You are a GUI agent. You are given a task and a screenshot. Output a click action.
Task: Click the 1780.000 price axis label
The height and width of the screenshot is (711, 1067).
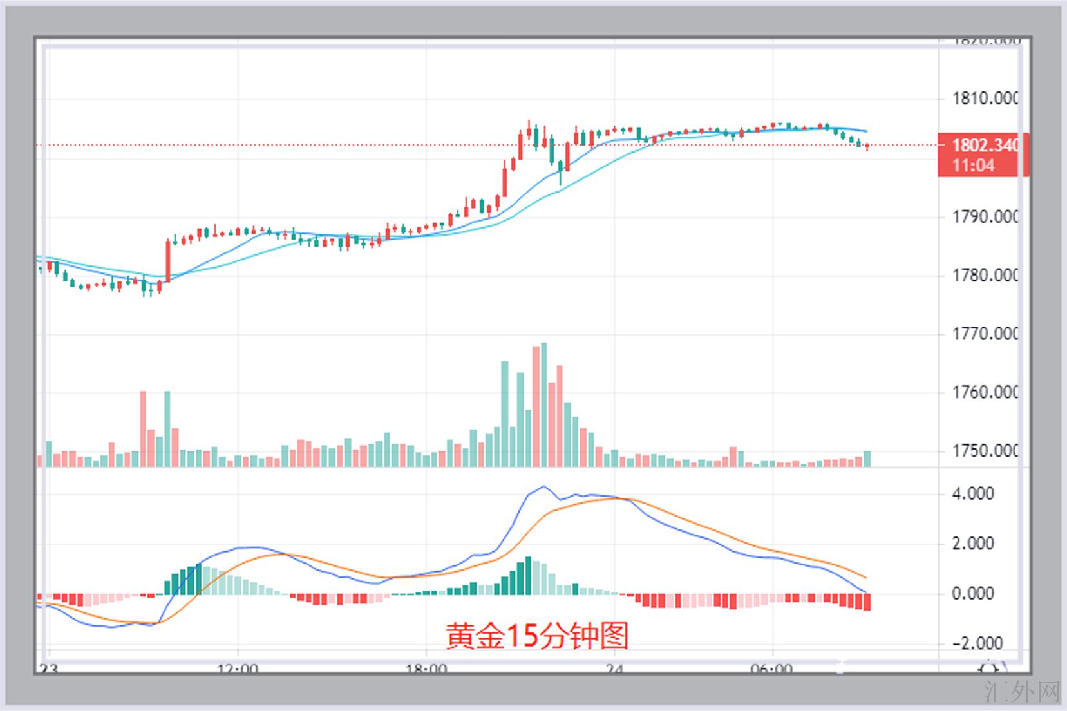pyautogui.click(x=985, y=276)
